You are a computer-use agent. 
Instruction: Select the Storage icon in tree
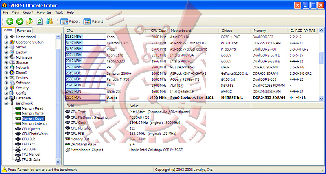(12, 63)
